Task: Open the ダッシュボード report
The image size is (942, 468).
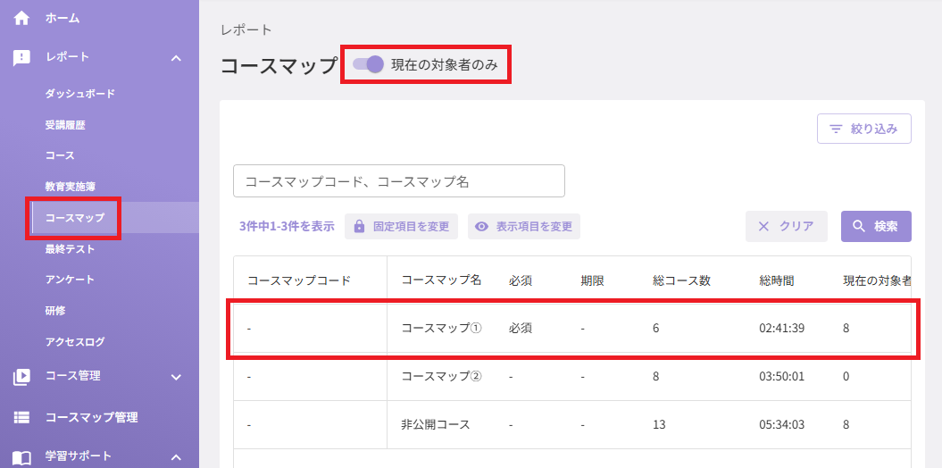Action: click(x=79, y=94)
